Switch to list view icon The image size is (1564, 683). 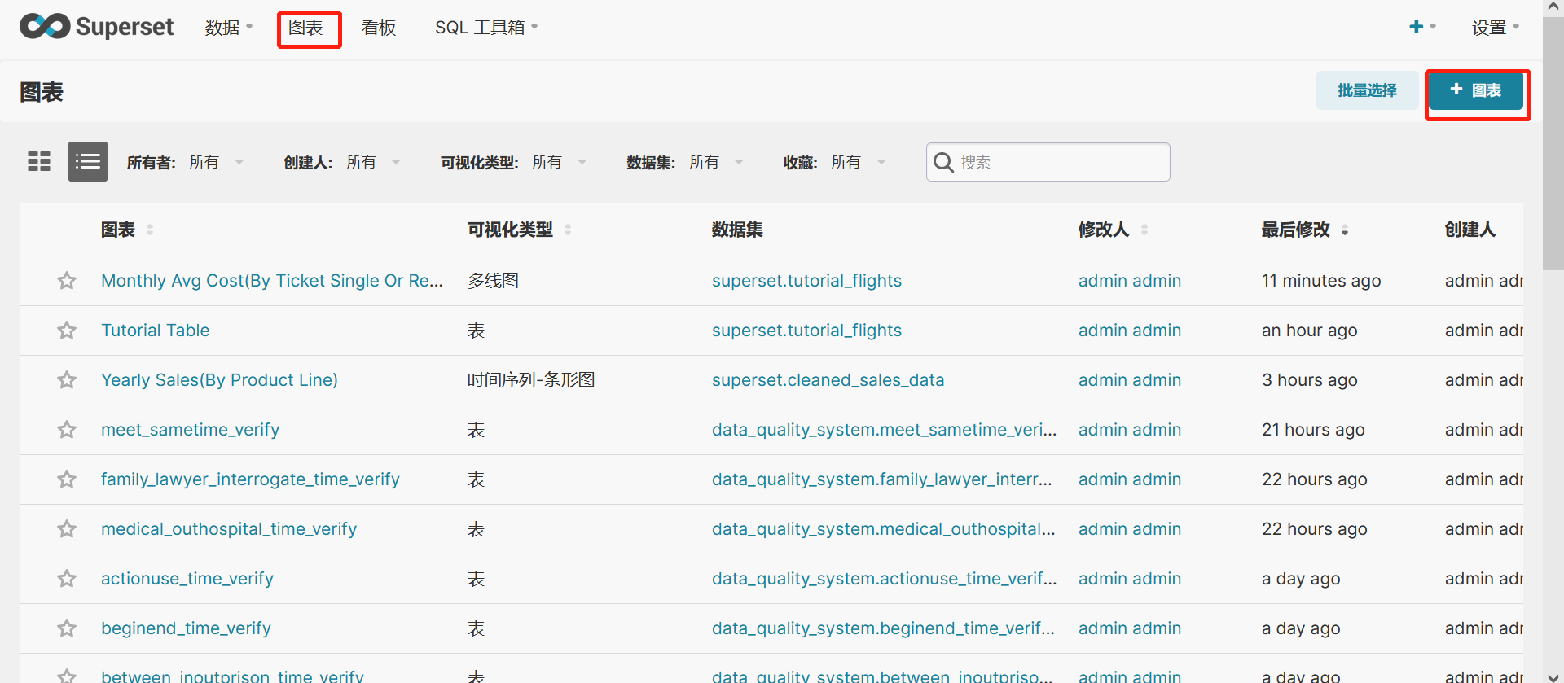click(88, 161)
